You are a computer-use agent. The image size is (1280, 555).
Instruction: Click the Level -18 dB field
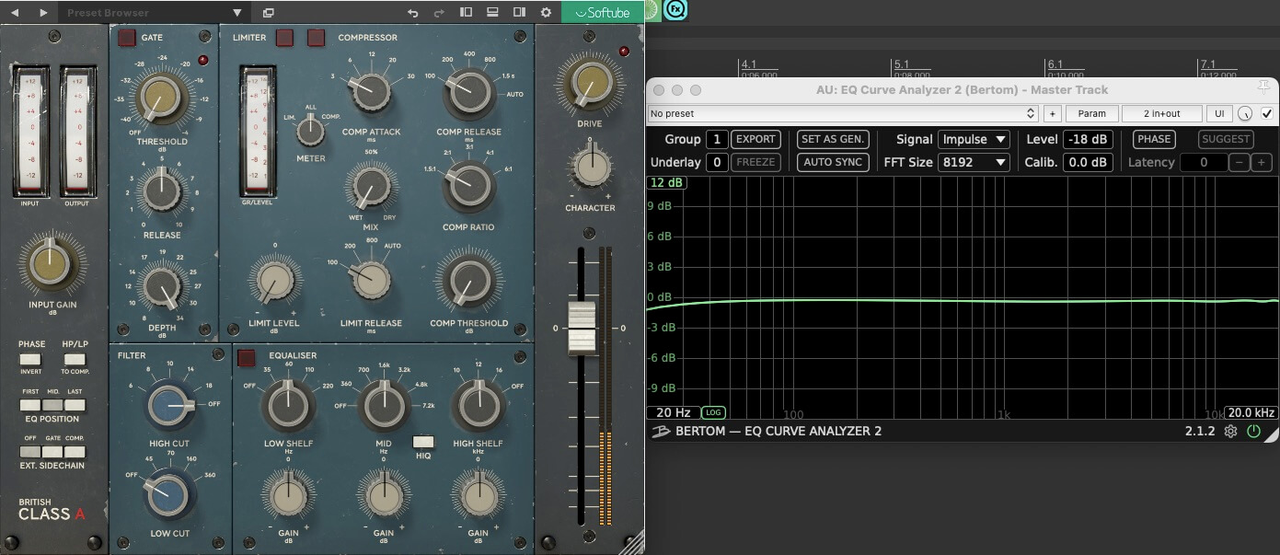tap(1088, 139)
